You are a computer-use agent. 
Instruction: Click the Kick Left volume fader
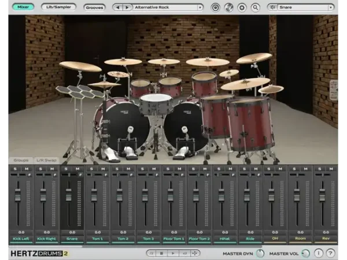tap(18, 195)
